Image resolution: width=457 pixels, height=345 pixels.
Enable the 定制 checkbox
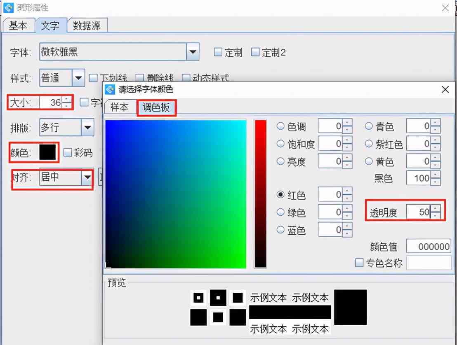click(218, 52)
